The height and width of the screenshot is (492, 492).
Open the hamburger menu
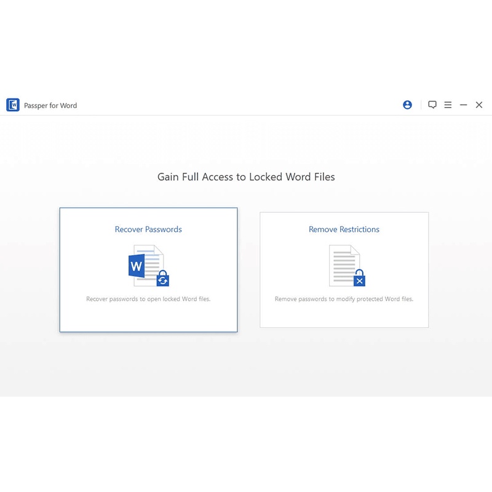[x=448, y=105]
